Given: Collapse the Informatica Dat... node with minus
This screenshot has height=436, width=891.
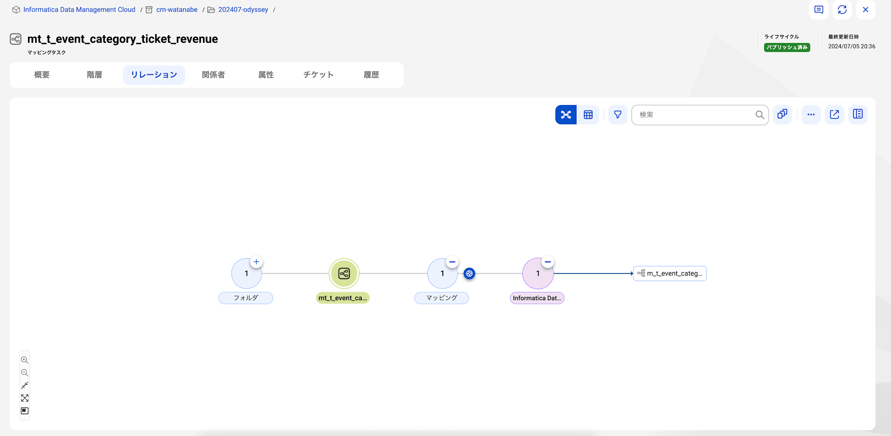Looking at the screenshot, I should click(x=548, y=262).
